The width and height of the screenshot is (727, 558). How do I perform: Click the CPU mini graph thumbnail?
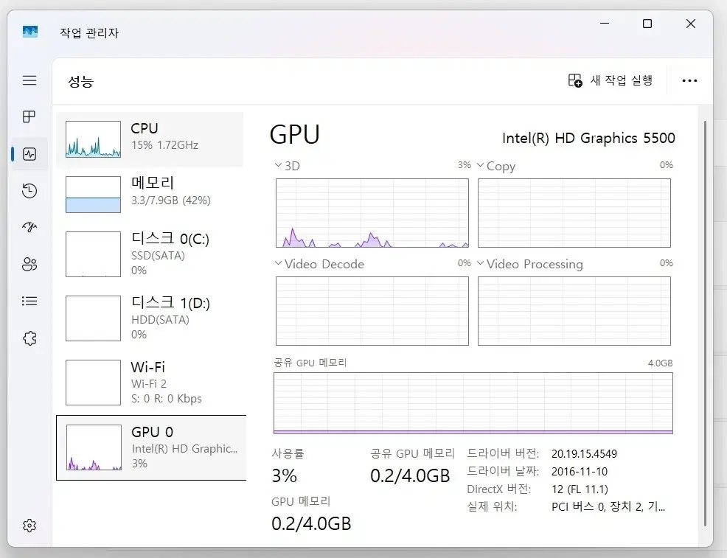pos(93,139)
